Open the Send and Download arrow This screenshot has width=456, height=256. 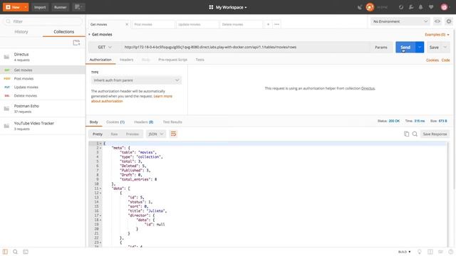click(420, 47)
